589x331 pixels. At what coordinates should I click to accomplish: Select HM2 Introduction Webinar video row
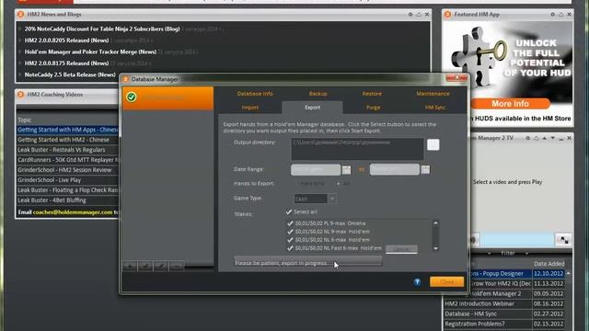tap(504, 303)
